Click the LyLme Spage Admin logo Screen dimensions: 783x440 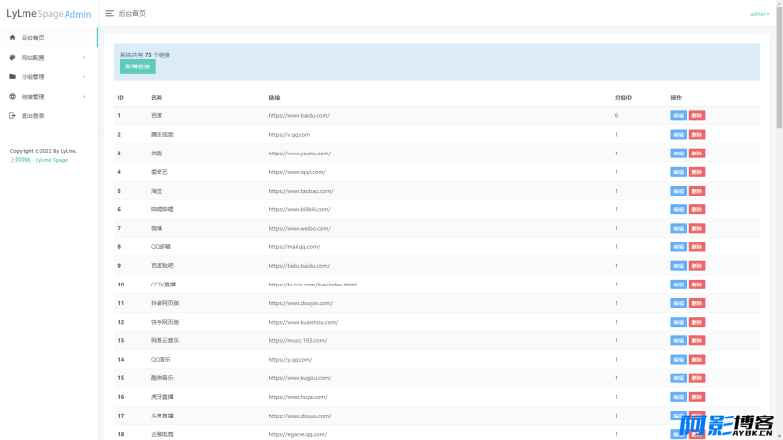[48, 14]
